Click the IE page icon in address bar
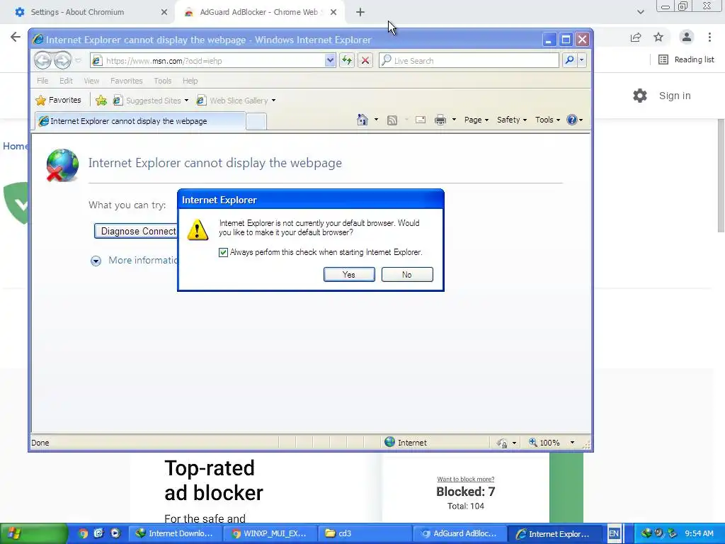 [x=97, y=61]
